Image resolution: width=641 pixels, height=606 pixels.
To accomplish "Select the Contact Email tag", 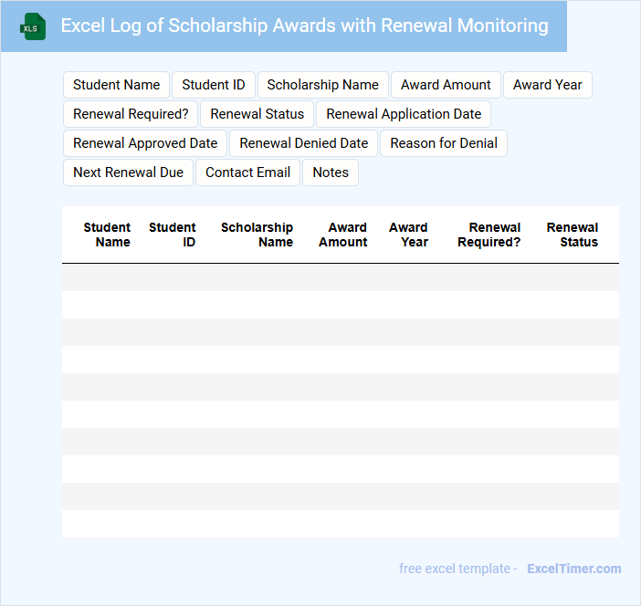I will [247, 172].
